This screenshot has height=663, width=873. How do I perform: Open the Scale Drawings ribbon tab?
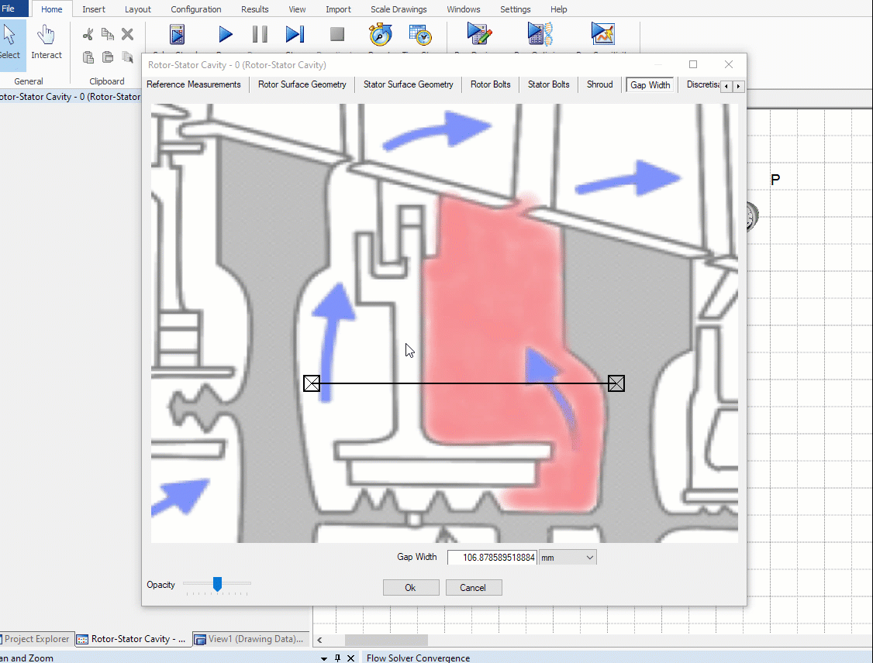tap(399, 9)
